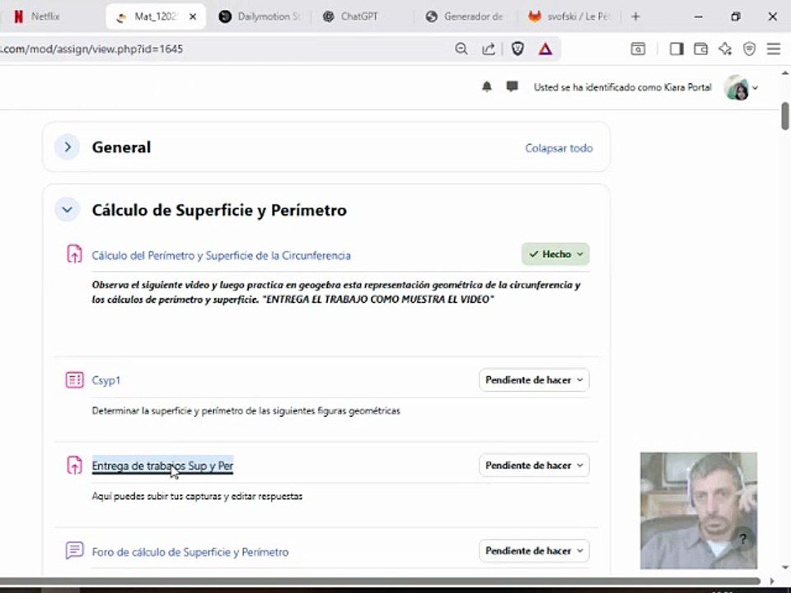The image size is (791, 593).
Task: Click the vertical page scrollbar thumb
Action: (x=785, y=116)
